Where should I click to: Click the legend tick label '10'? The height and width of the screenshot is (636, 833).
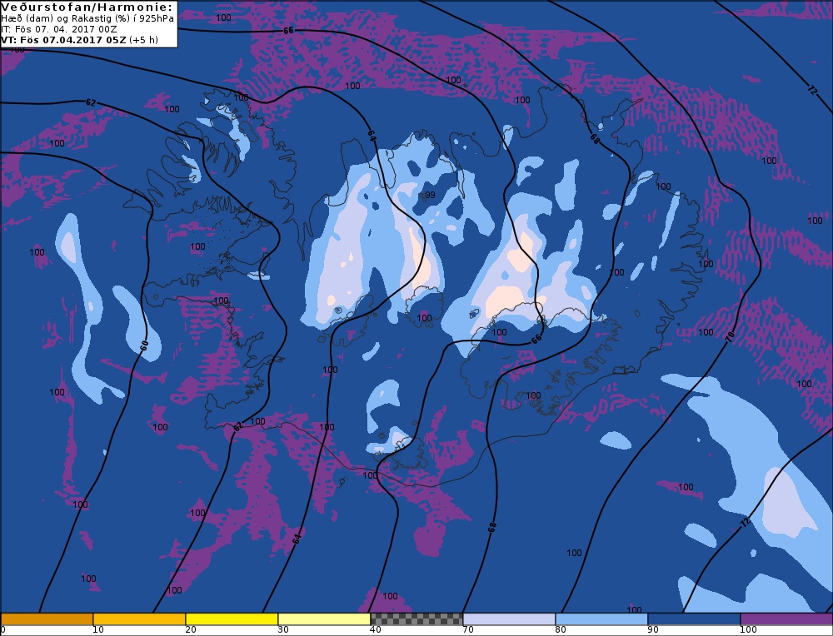click(98, 630)
